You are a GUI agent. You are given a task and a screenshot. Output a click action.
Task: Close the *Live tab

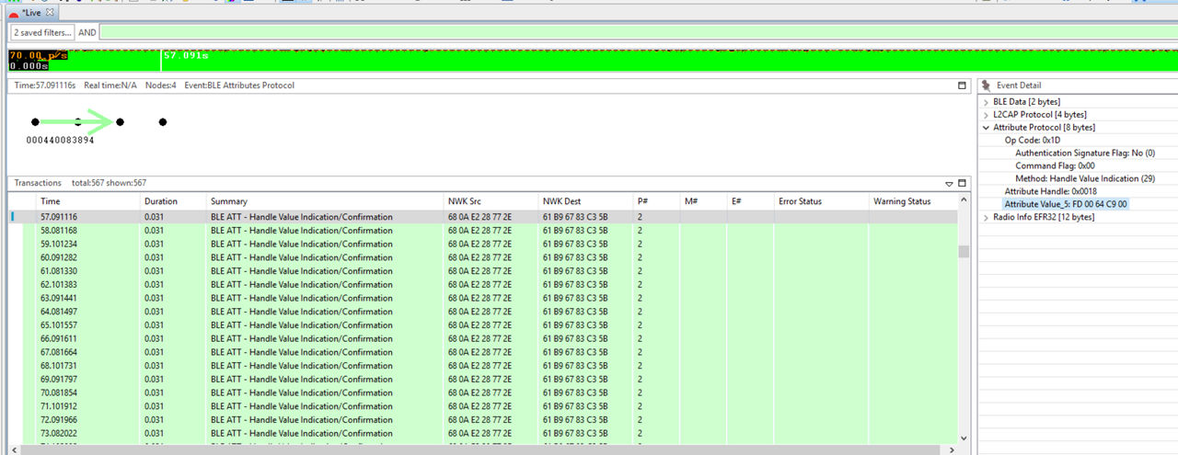pos(50,12)
